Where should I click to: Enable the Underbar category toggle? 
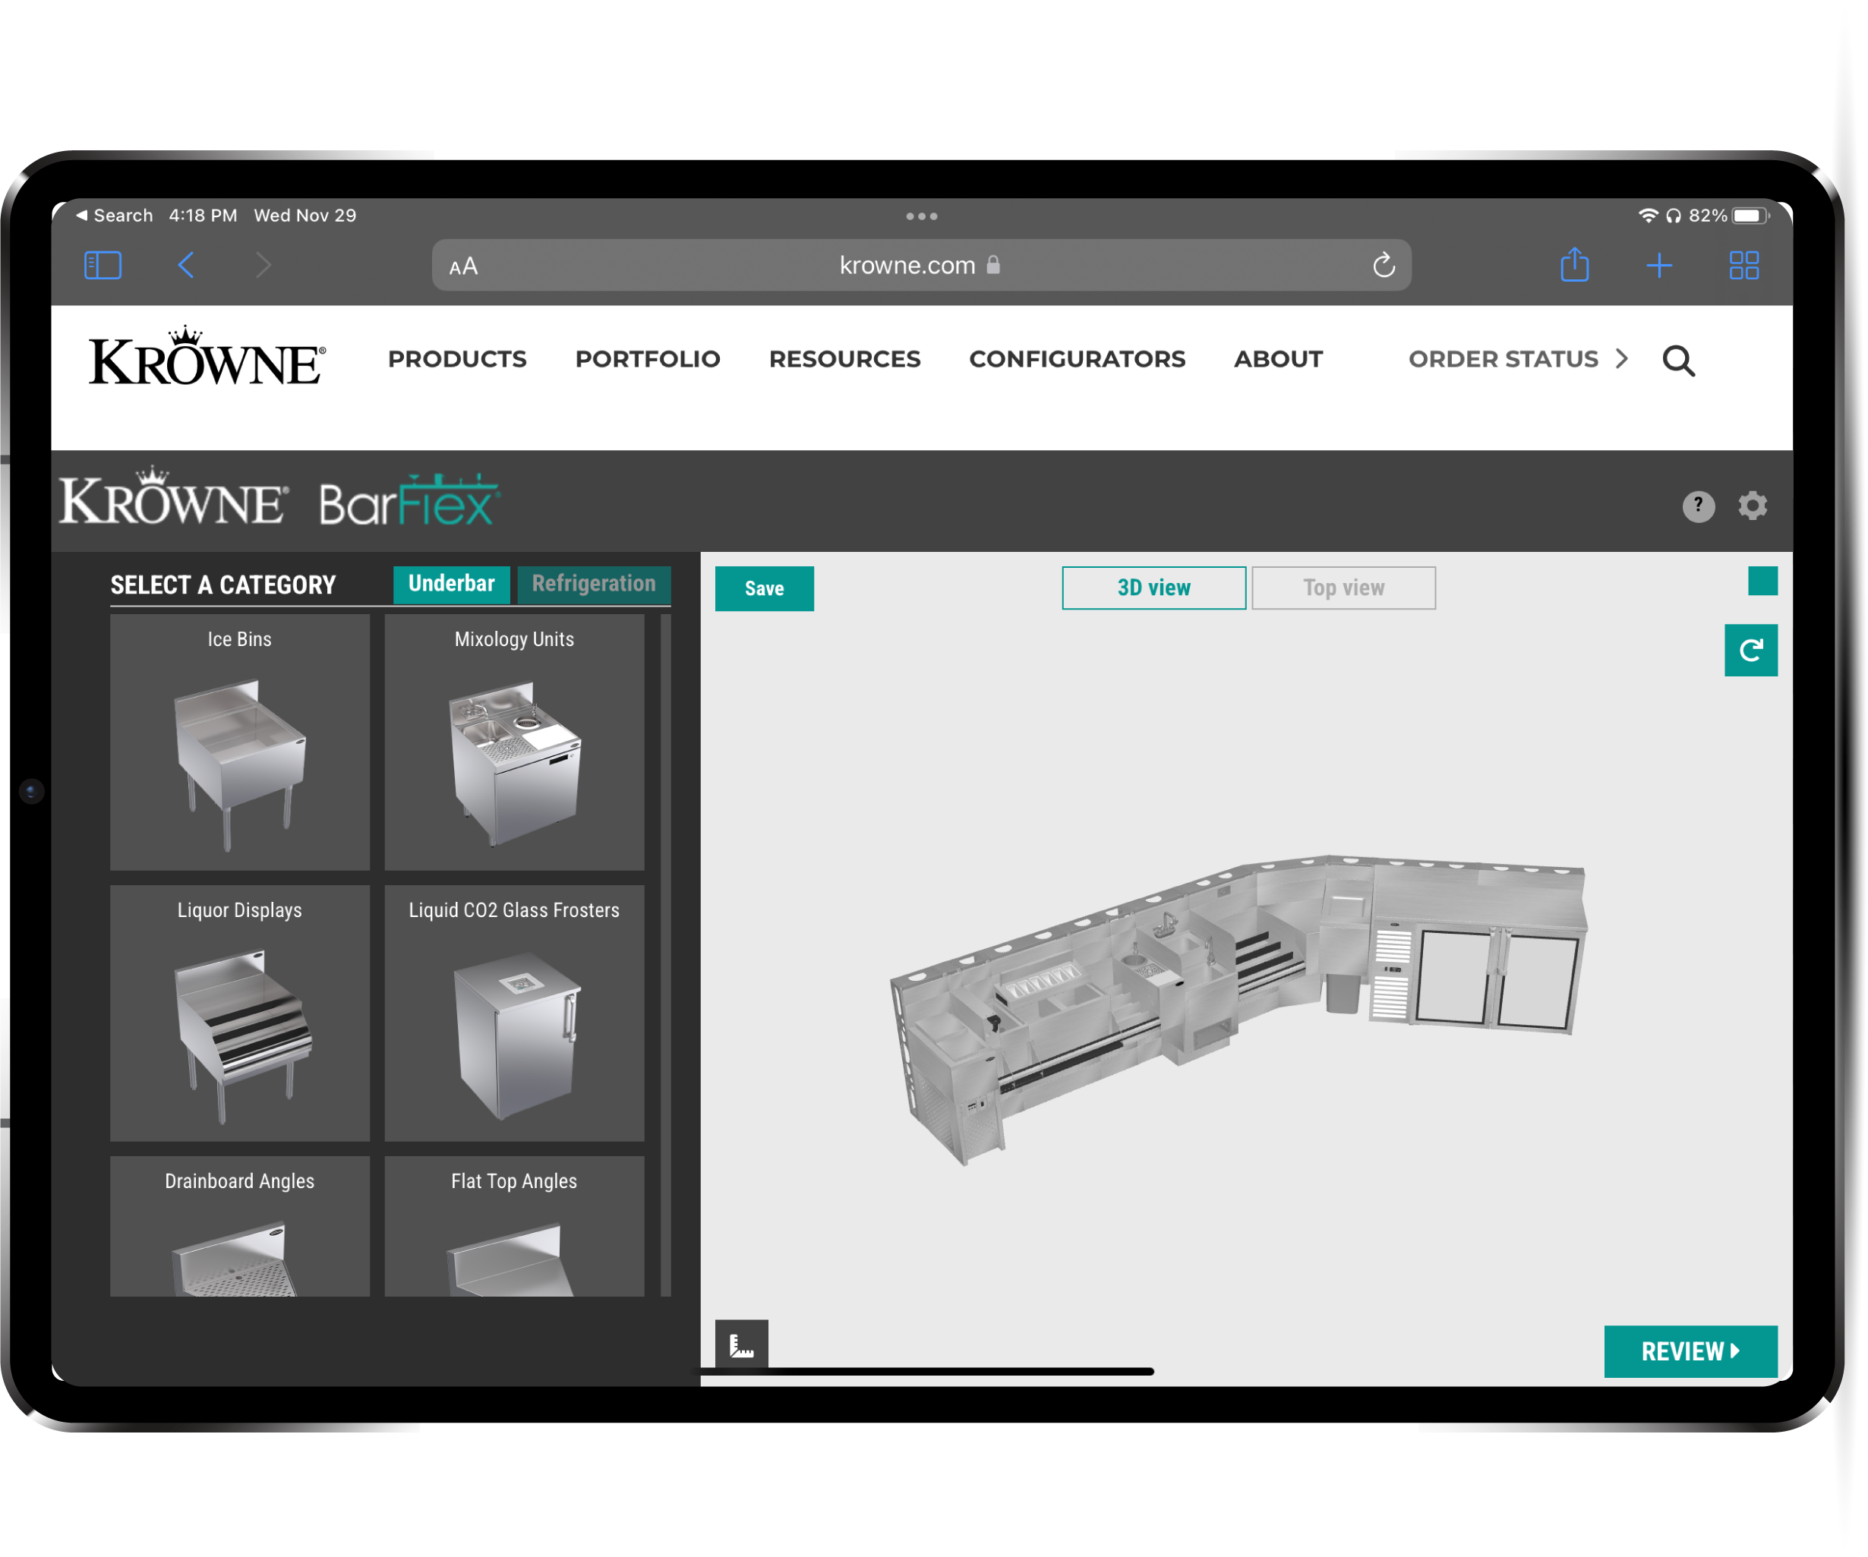tap(451, 583)
